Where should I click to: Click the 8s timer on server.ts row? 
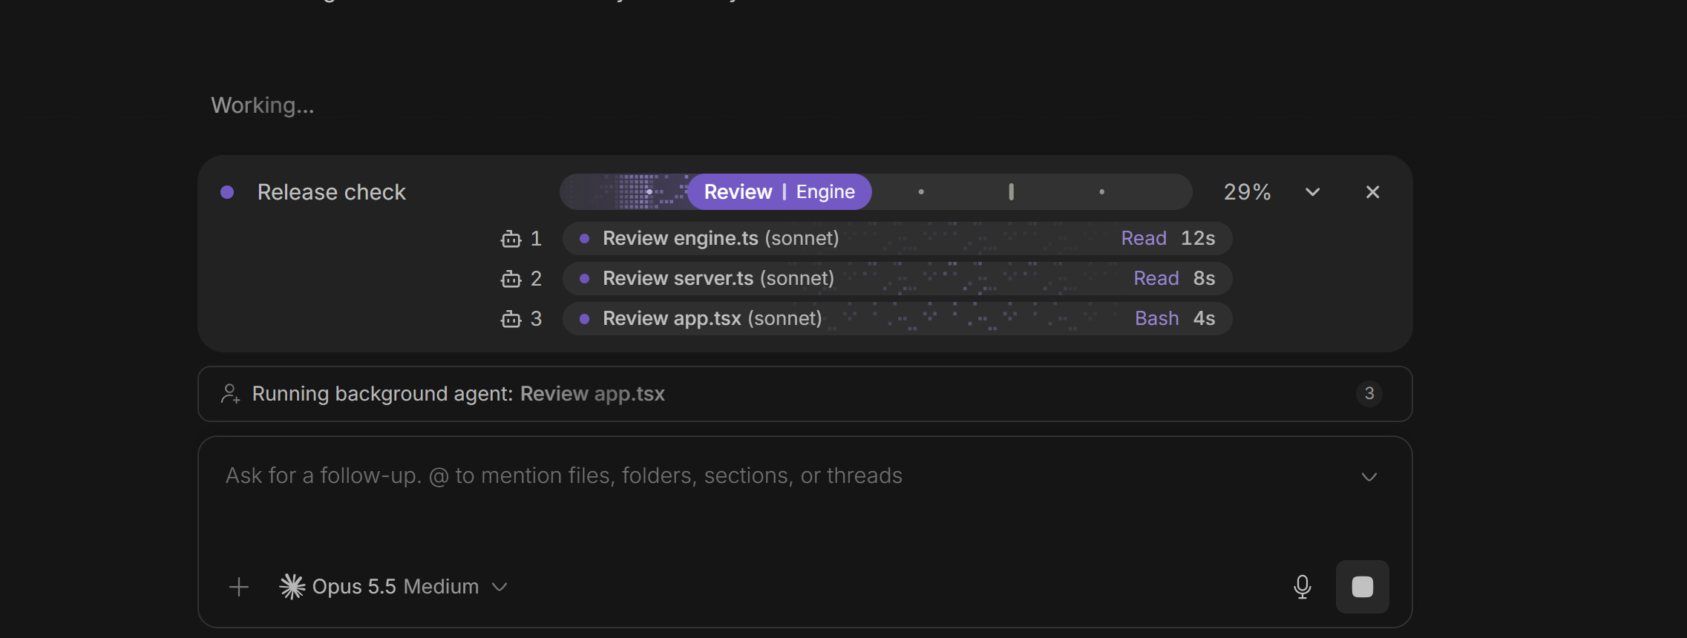(1204, 278)
